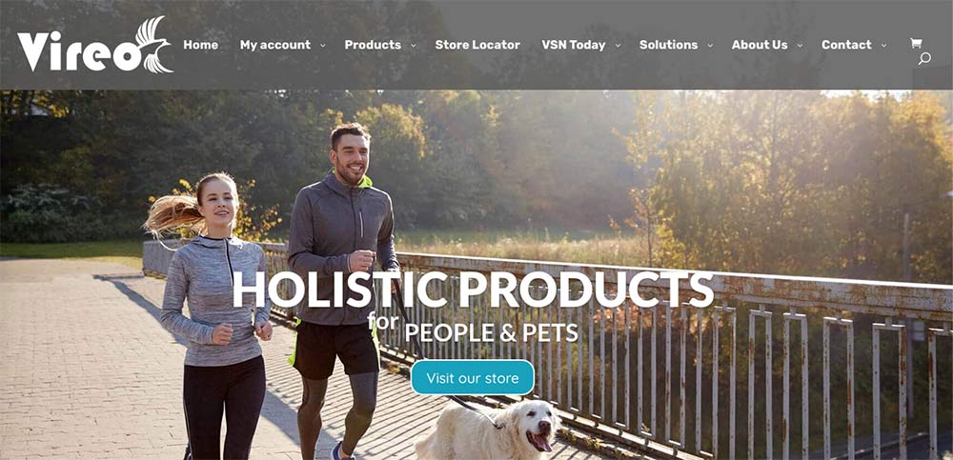Expand the About Us chevron
953x460 pixels.
tap(800, 46)
